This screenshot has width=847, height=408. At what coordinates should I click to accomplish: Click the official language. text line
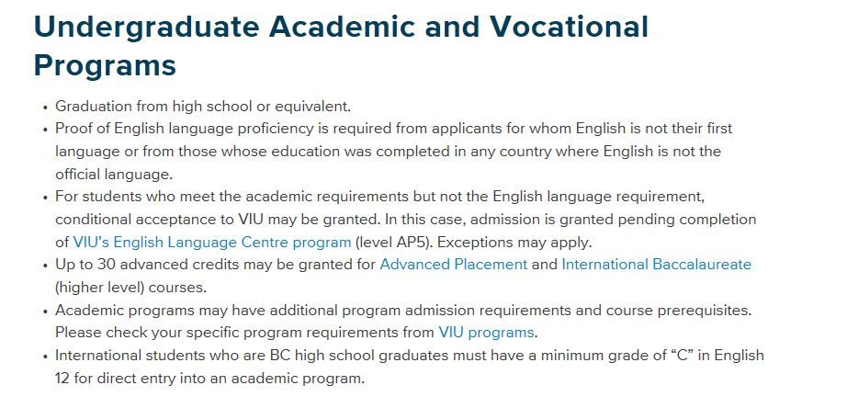point(113,175)
